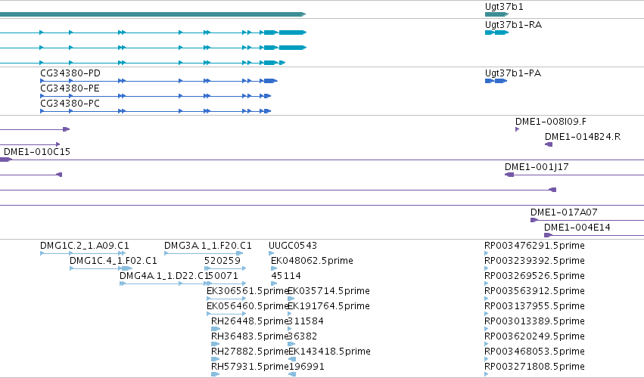Click the Ugt37b1-RA transcript label
The width and height of the screenshot is (644, 378).
click(513, 25)
